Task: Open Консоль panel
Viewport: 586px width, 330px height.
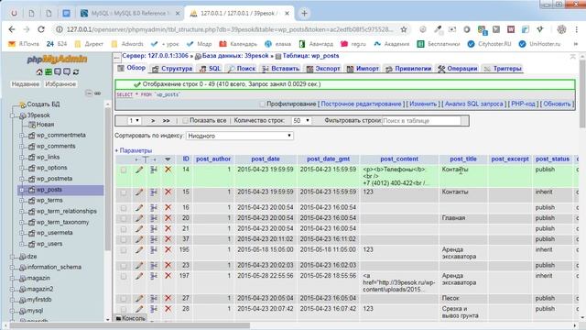Action: [x=130, y=318]
